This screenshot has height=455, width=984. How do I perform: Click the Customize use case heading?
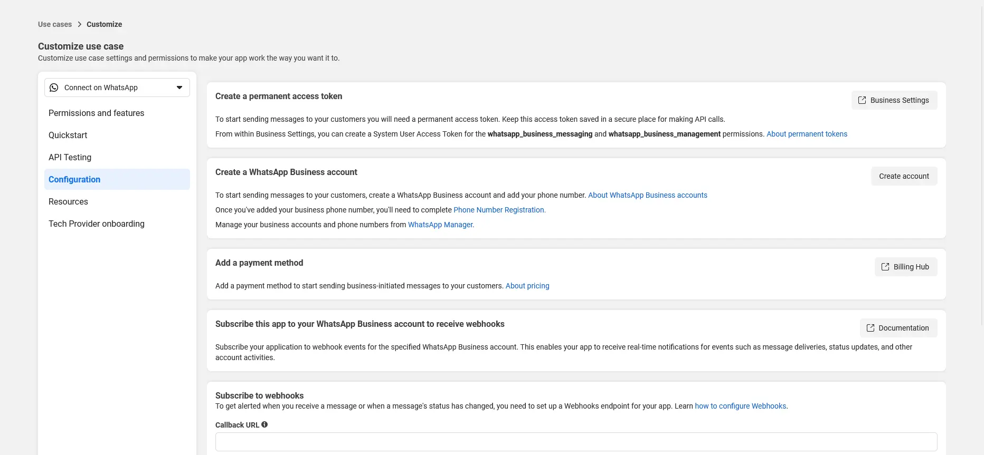(81, 46)
